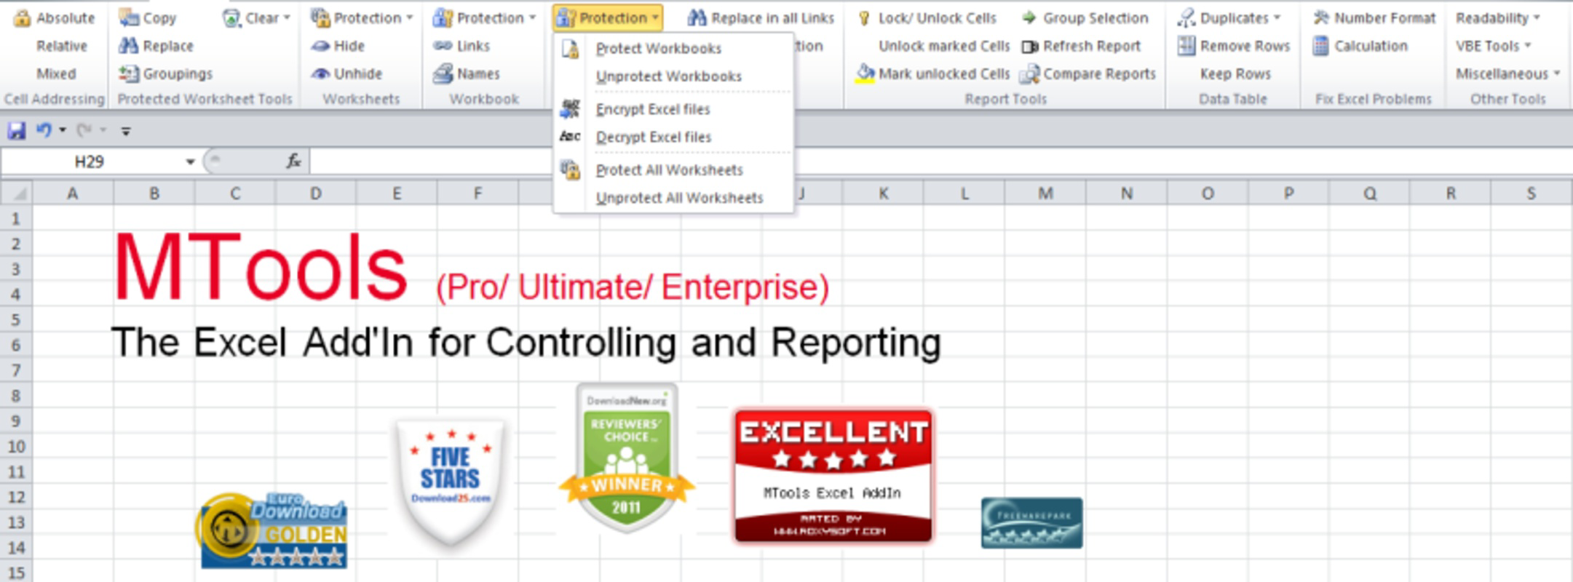Open Number Format fix tool

click(1374, 17)
